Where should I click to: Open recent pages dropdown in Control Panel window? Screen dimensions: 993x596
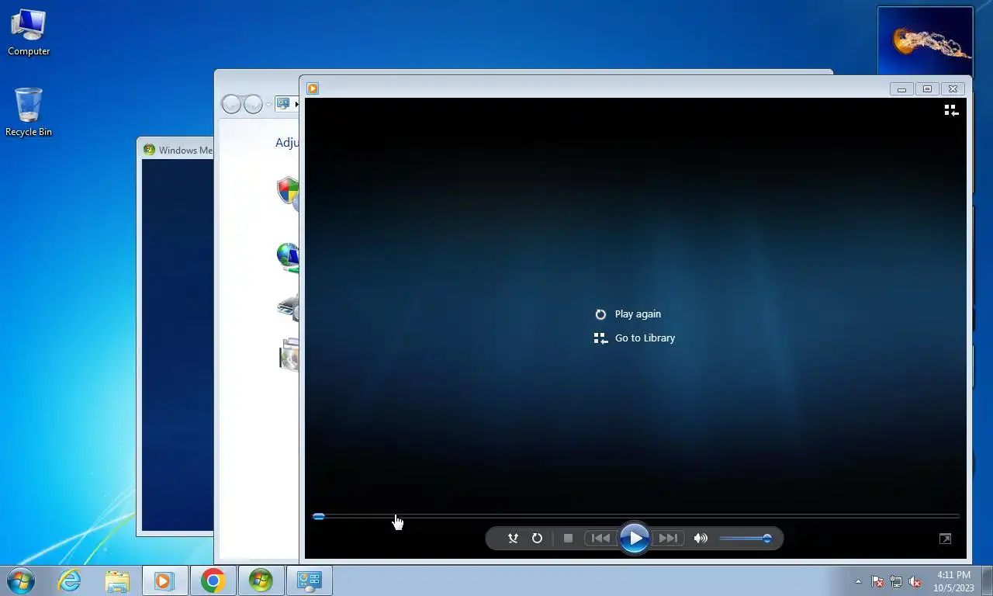pyautogui.click(x=268, y=104)
